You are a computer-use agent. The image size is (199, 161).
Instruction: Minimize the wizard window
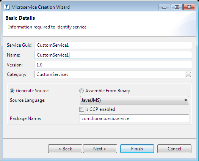(164, 7)
